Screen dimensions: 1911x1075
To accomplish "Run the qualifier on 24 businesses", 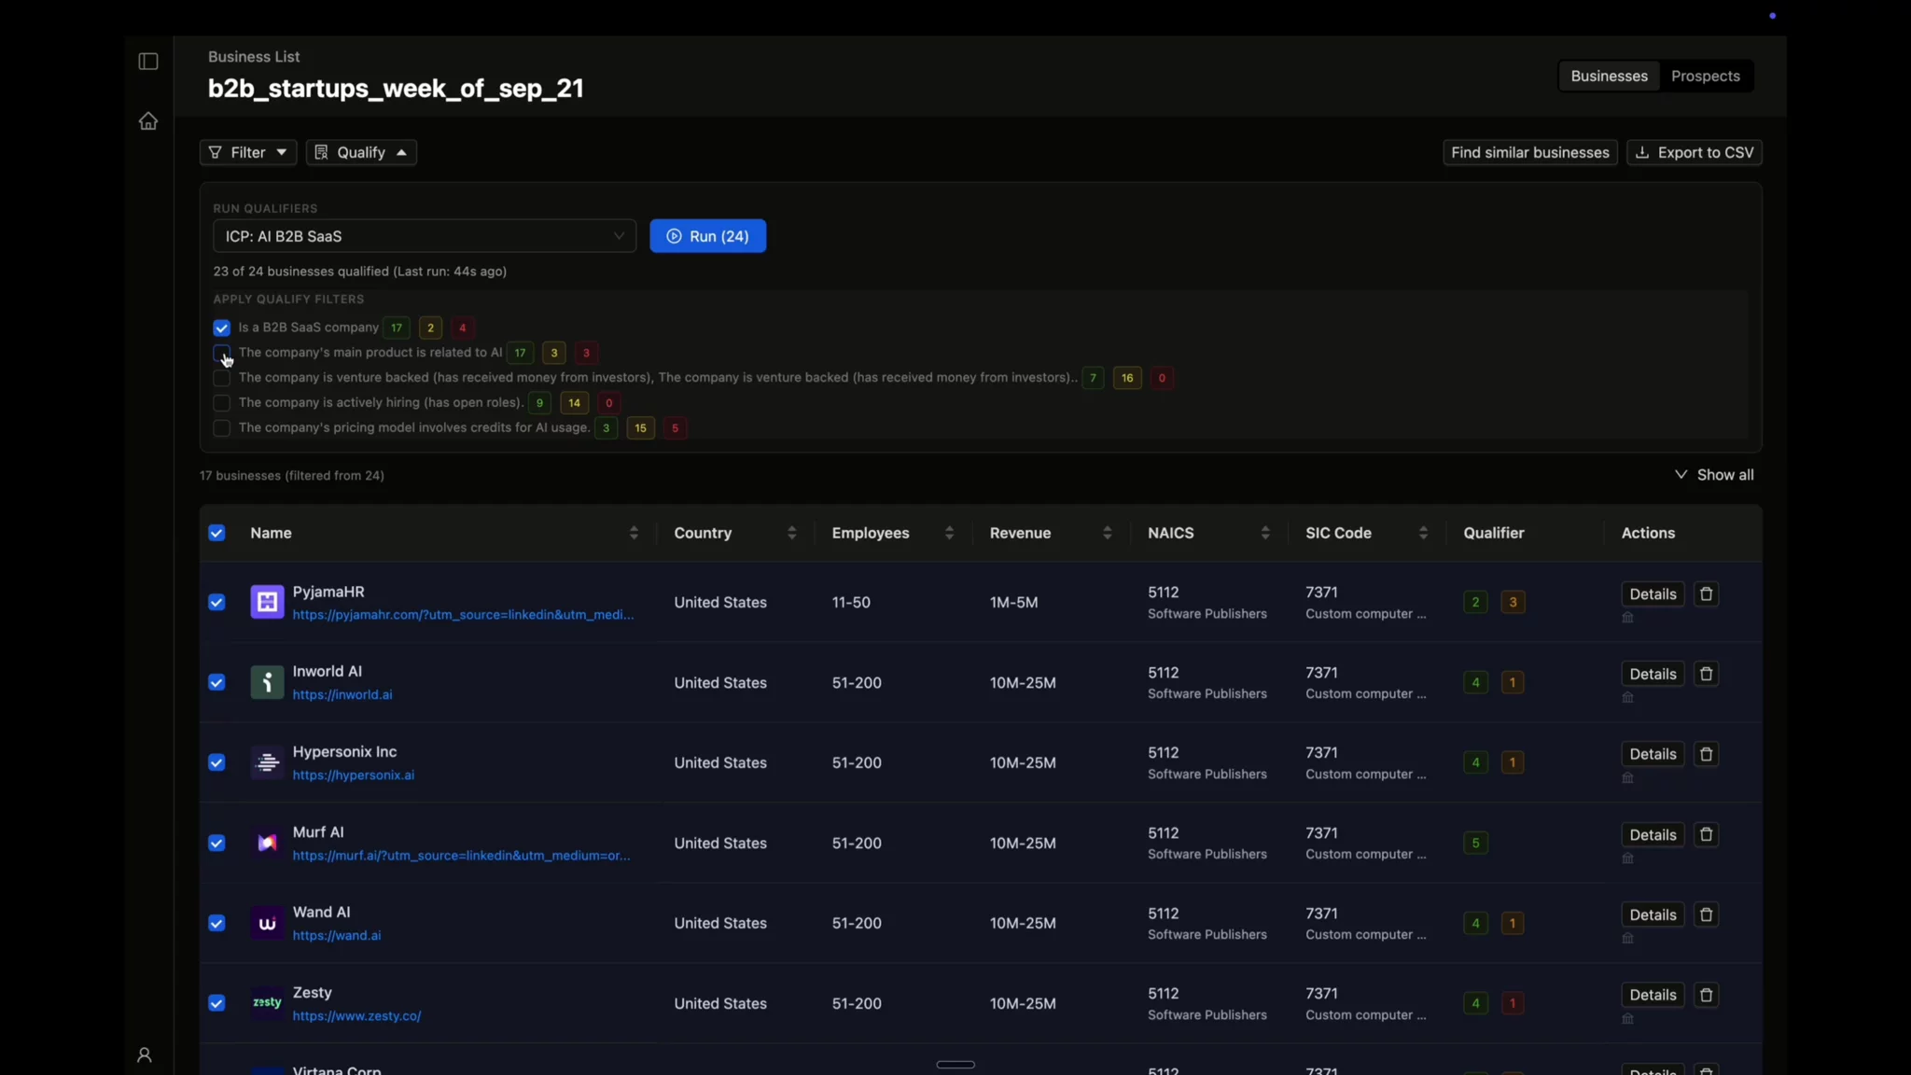I will [708, 236].
